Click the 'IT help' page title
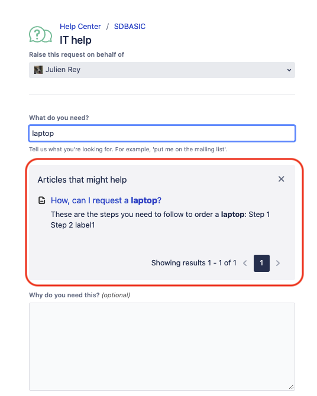The image size is (317, 396). pos(75,40)
